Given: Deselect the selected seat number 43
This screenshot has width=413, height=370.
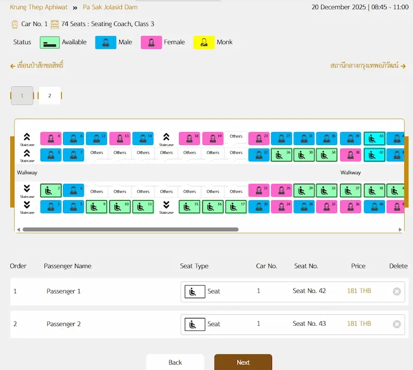Looking at the screenshot, I should 374,138.
